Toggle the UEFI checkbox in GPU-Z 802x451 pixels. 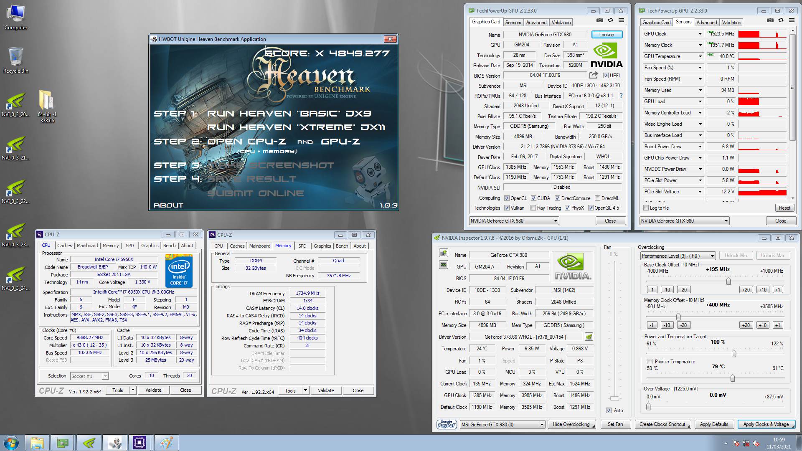coord(606,76)
